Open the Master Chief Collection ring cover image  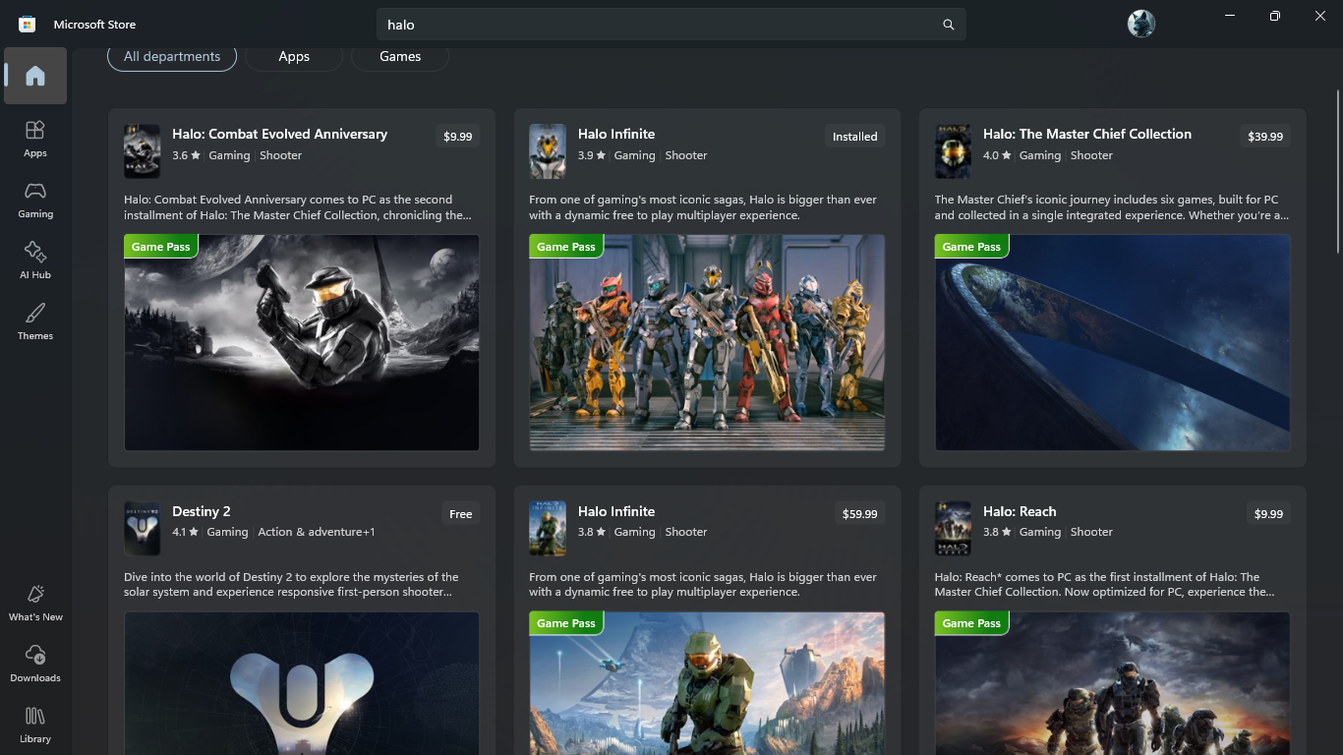pos(1113,342)
